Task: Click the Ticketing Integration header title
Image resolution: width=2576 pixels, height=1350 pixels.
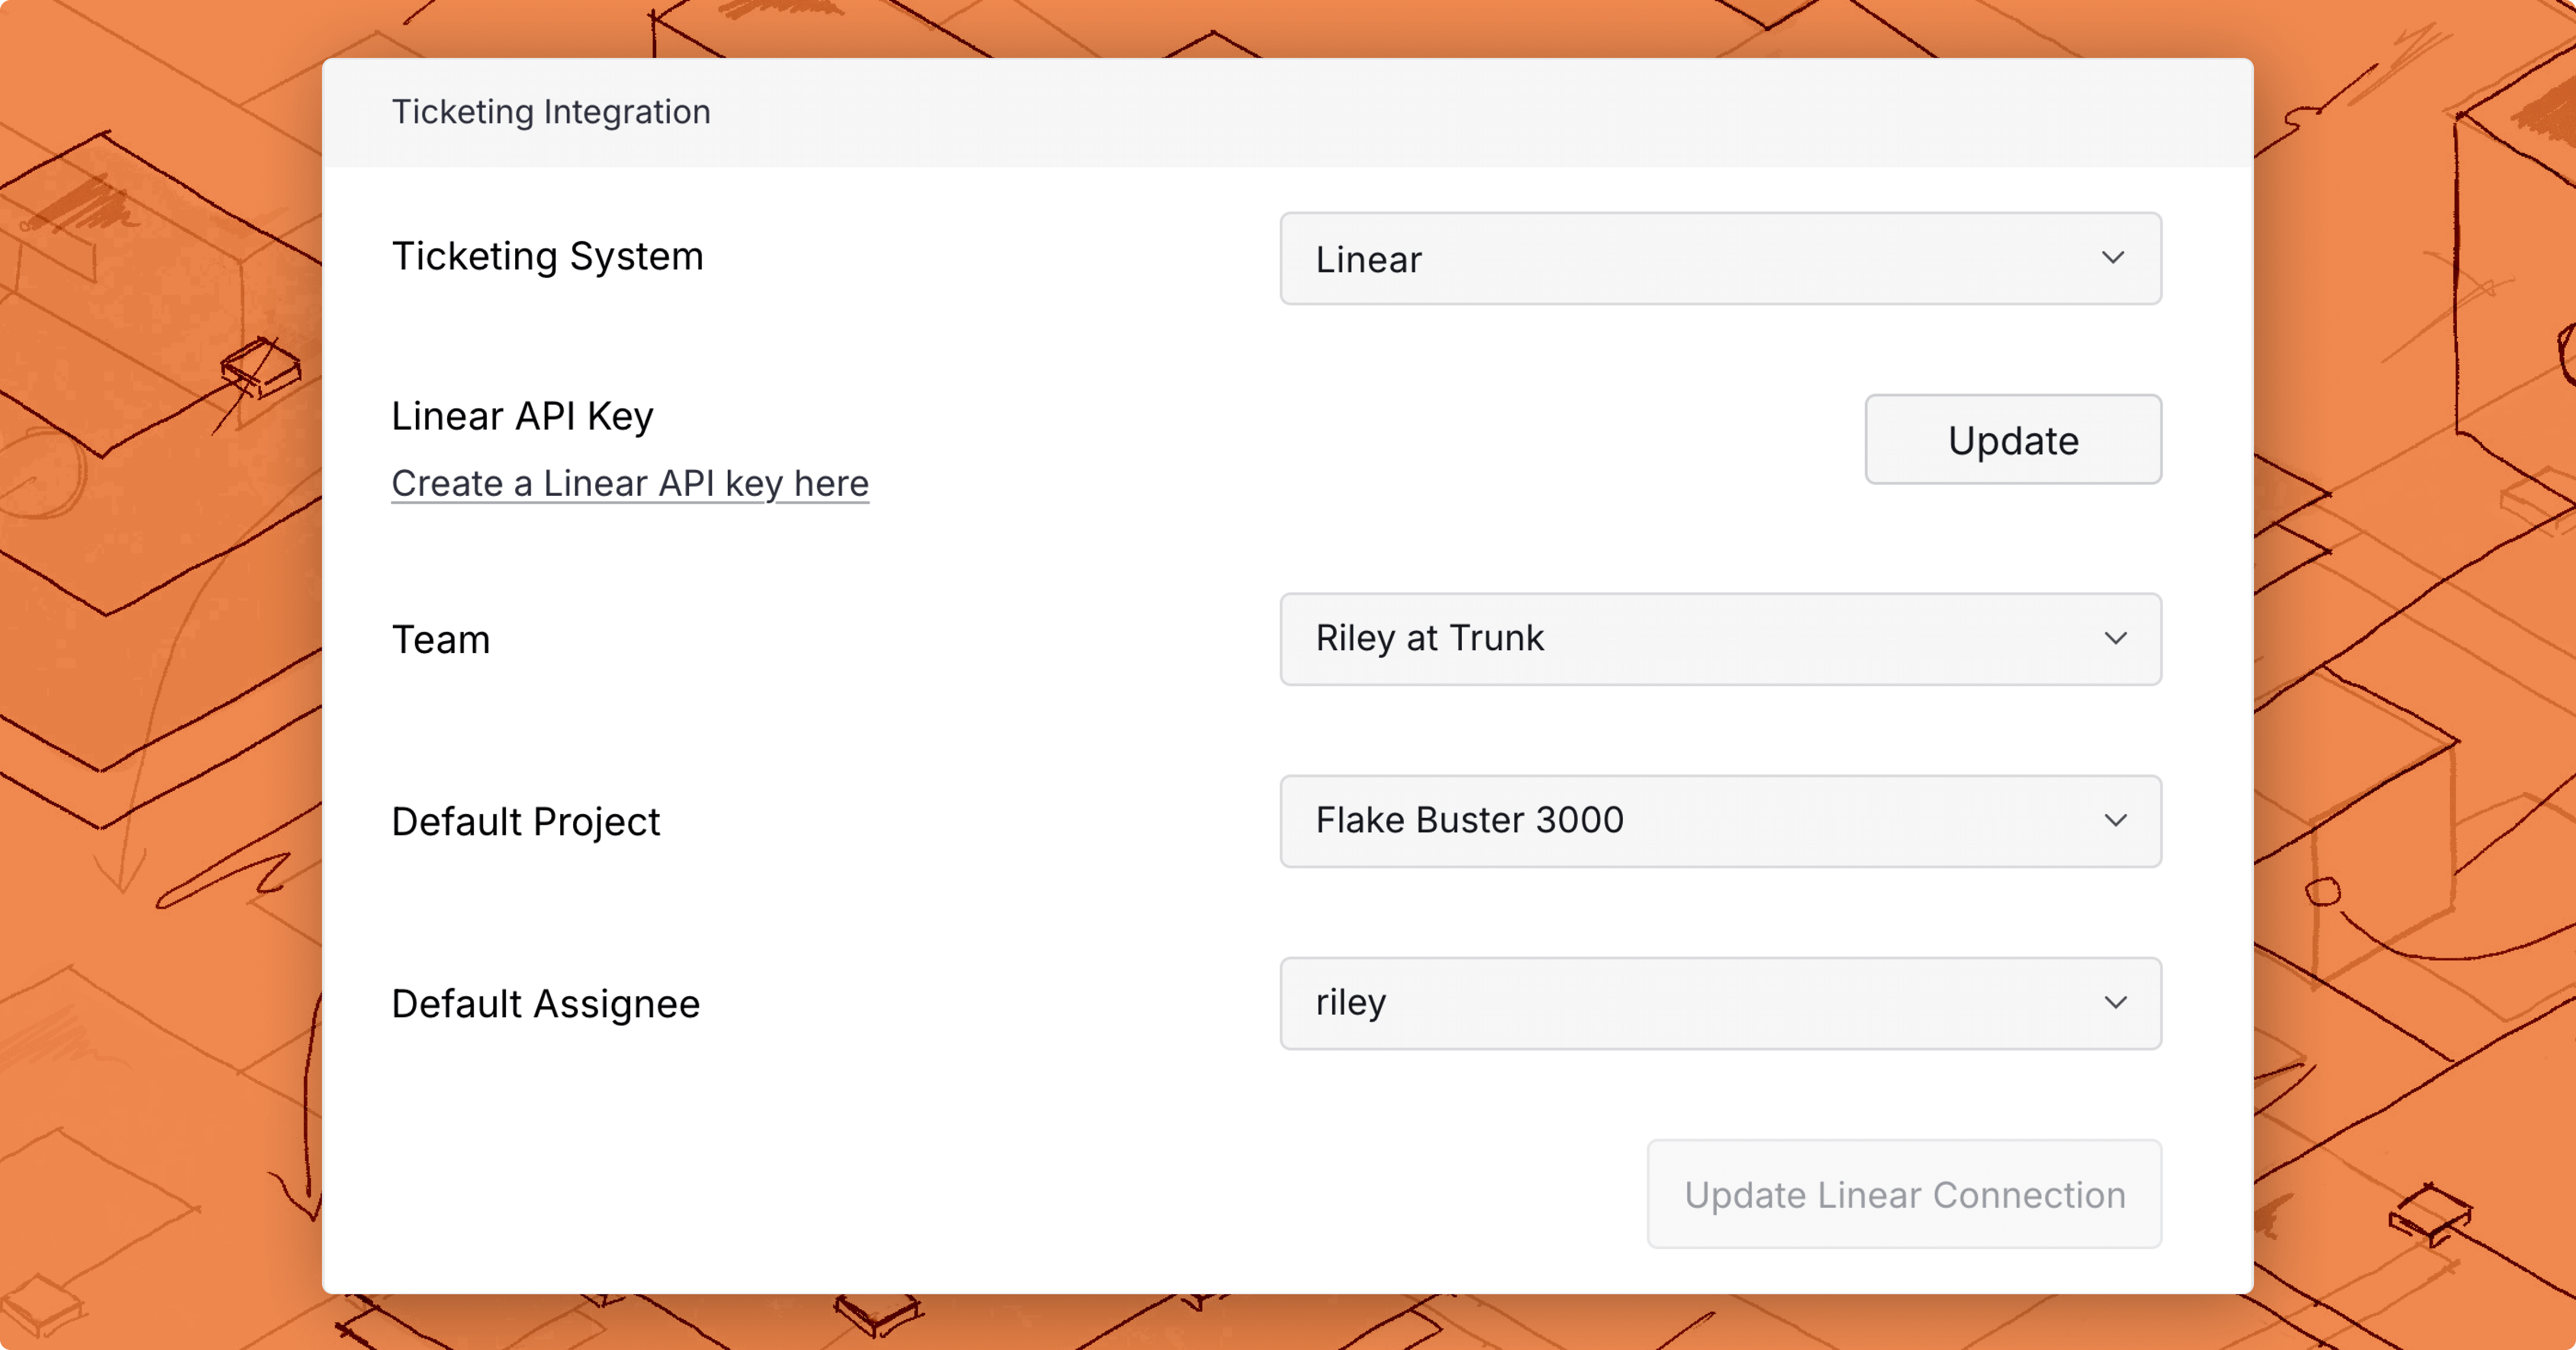Action: point(551,112)
